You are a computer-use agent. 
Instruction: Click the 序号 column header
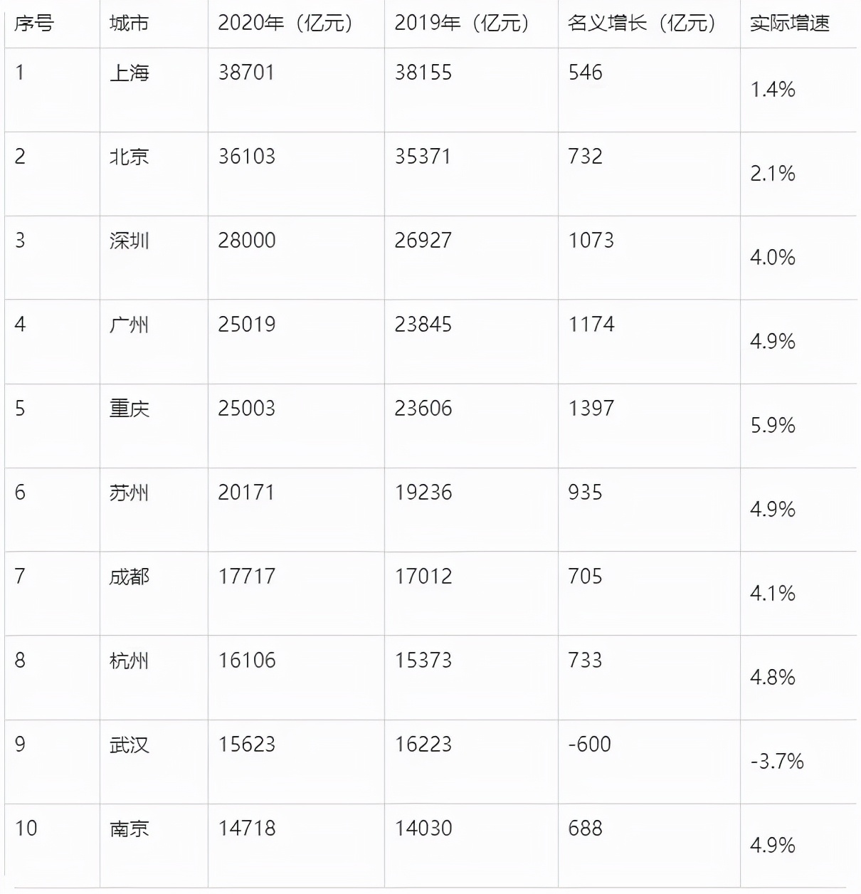[x=33, y=23]
